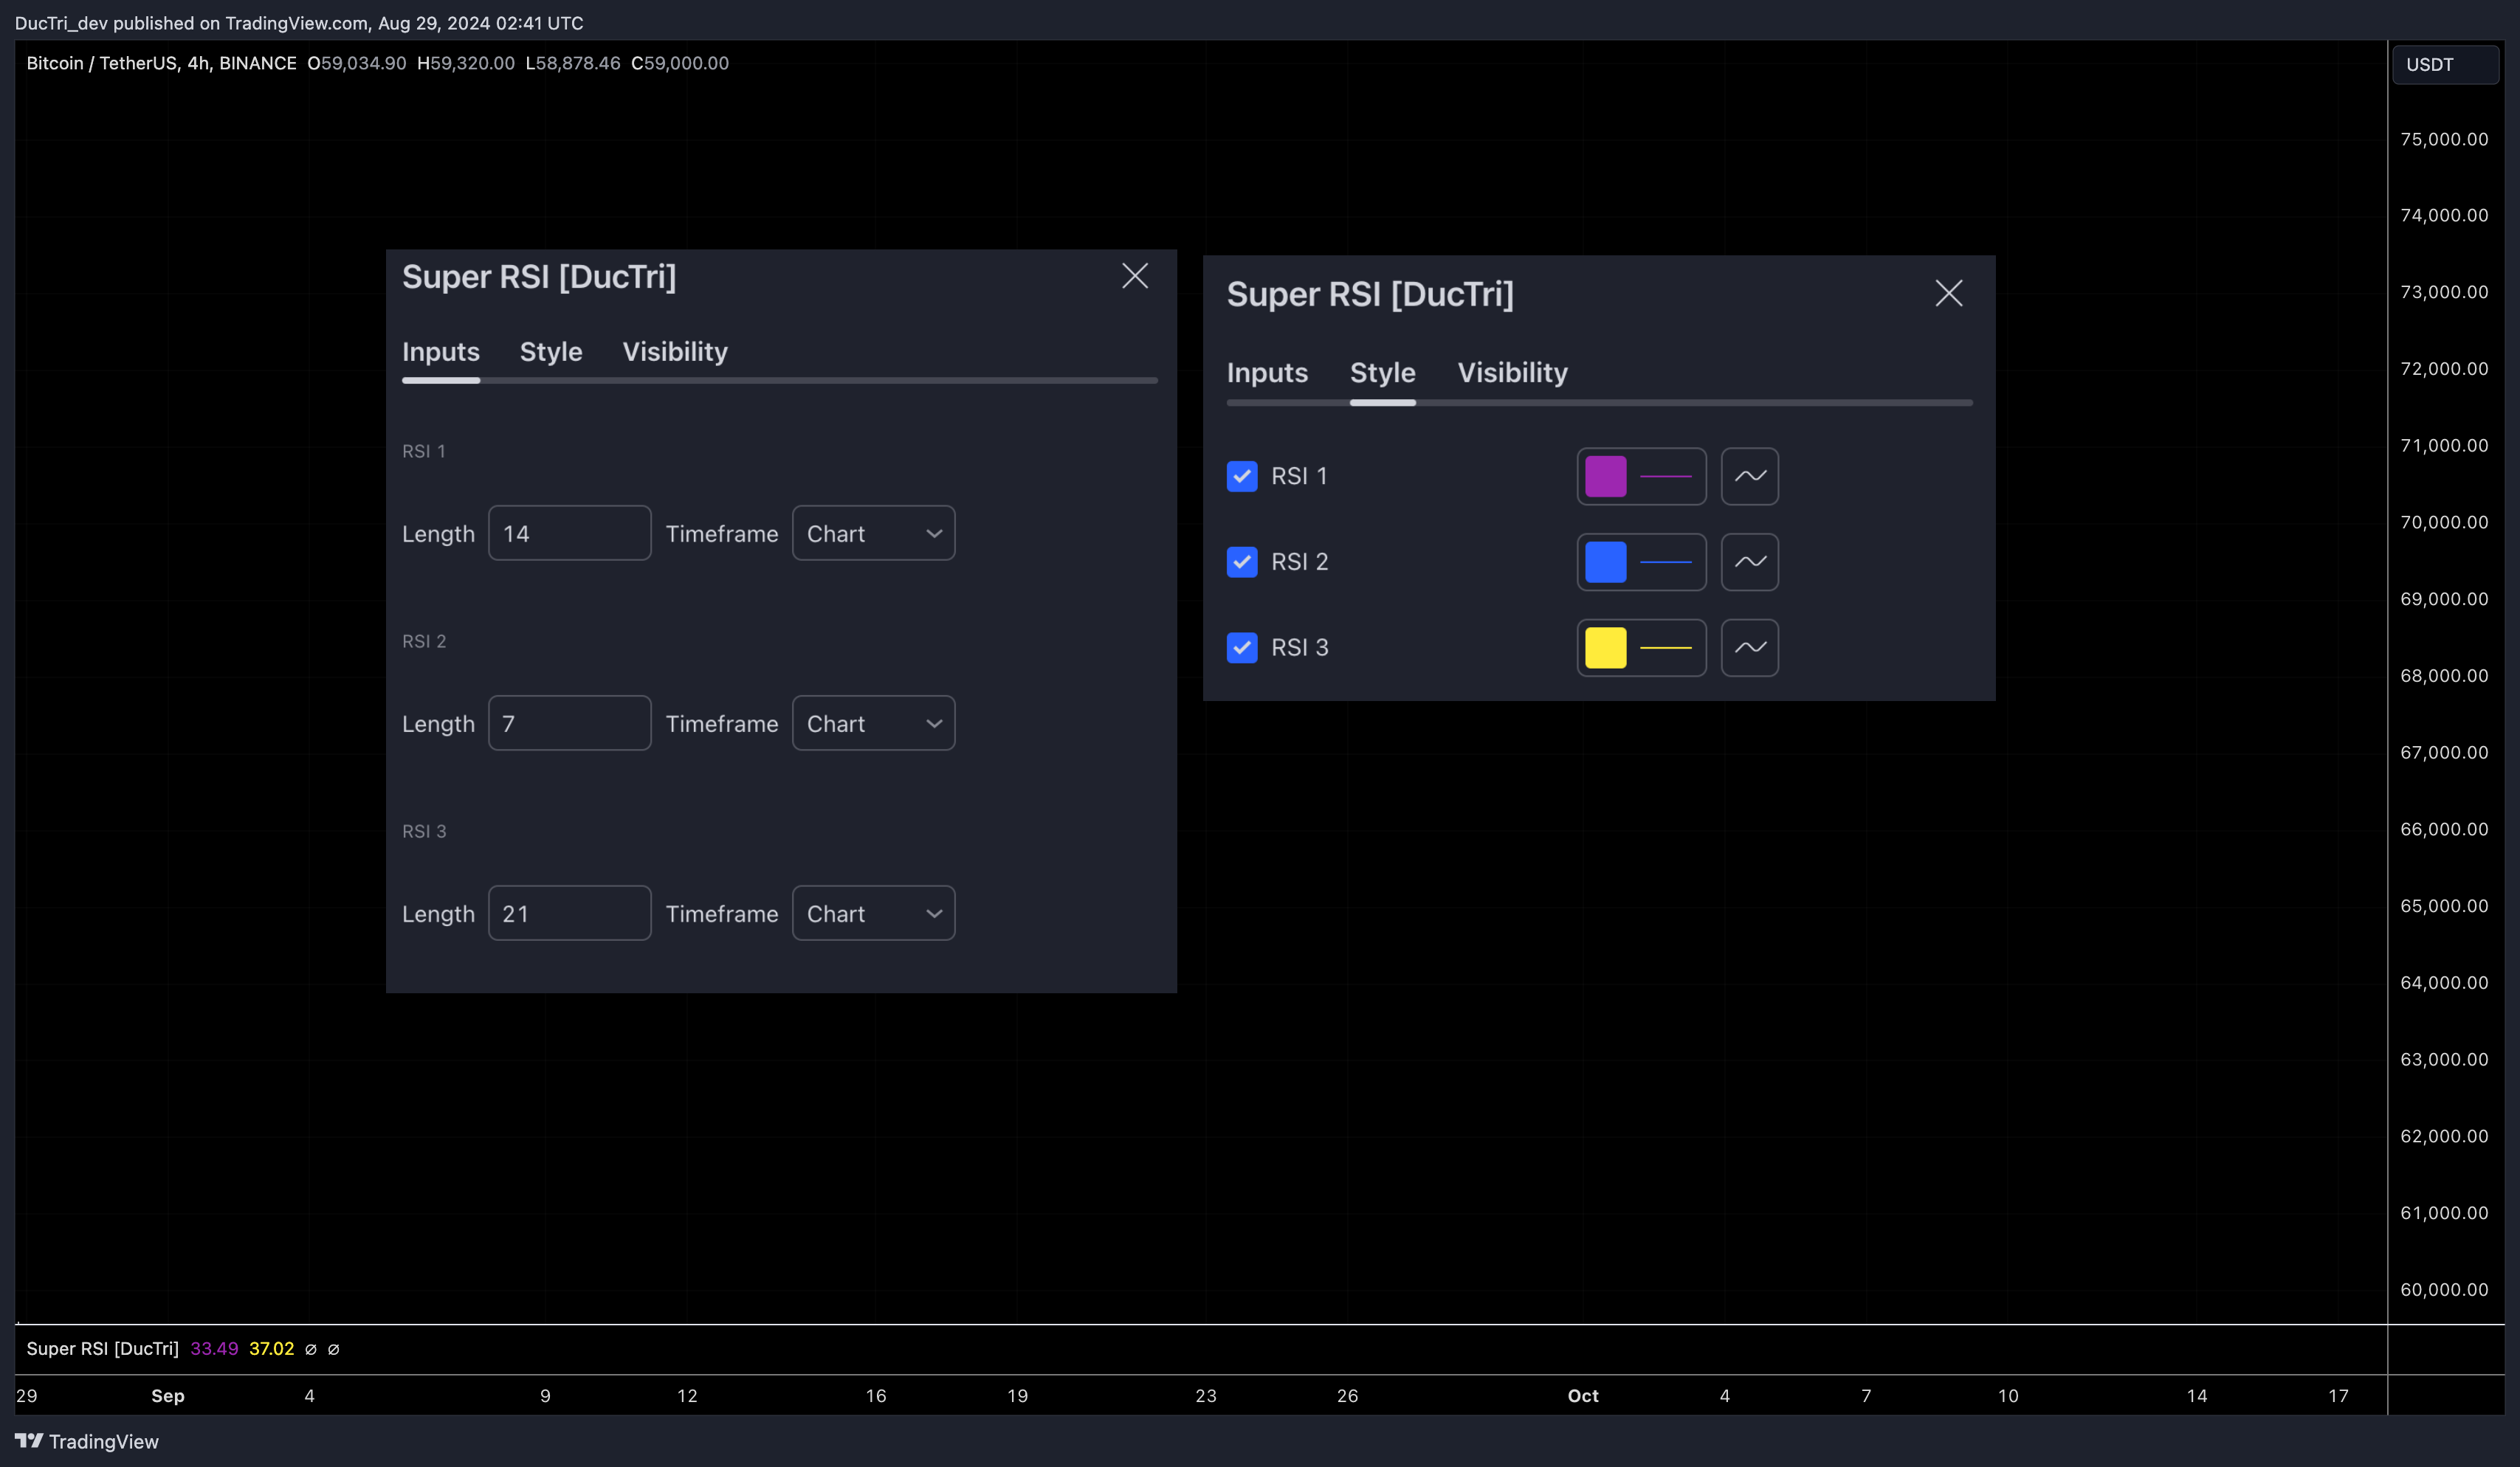Open Visibility tab in right dialog

pyautogui.click(x=1512, y=373)
